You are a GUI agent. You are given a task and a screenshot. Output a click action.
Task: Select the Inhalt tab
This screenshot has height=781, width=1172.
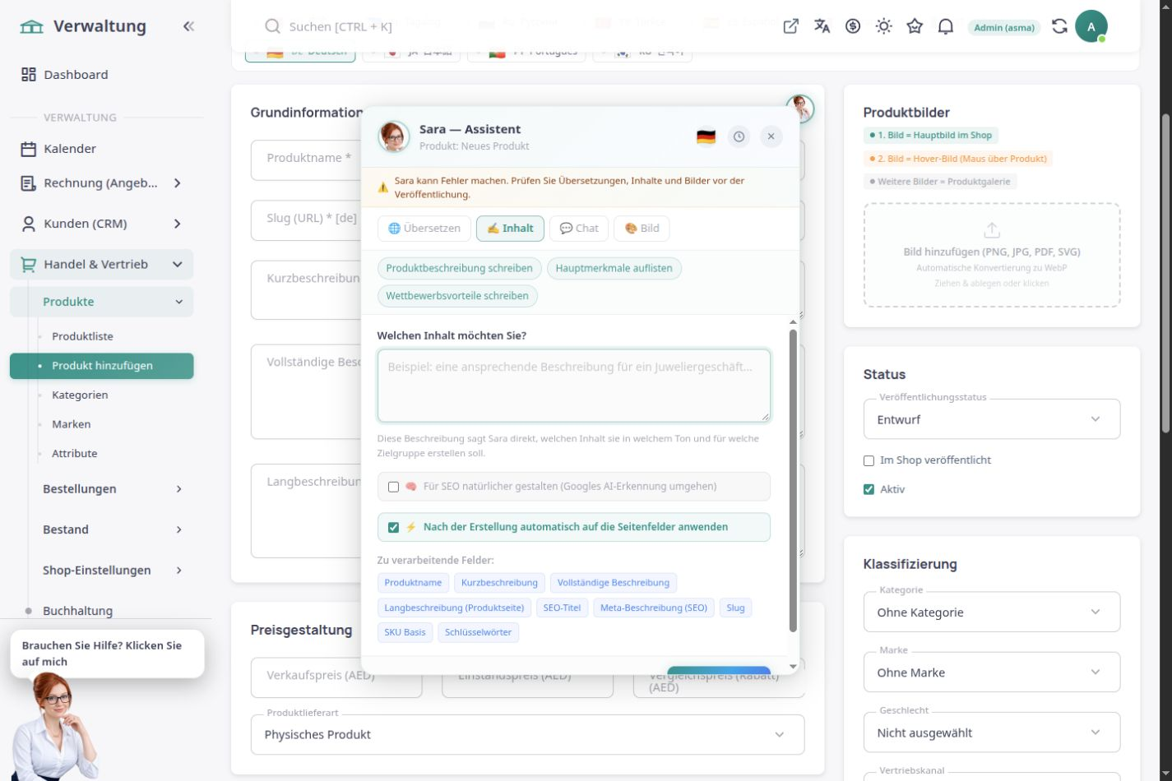click(x=510, y=229)
